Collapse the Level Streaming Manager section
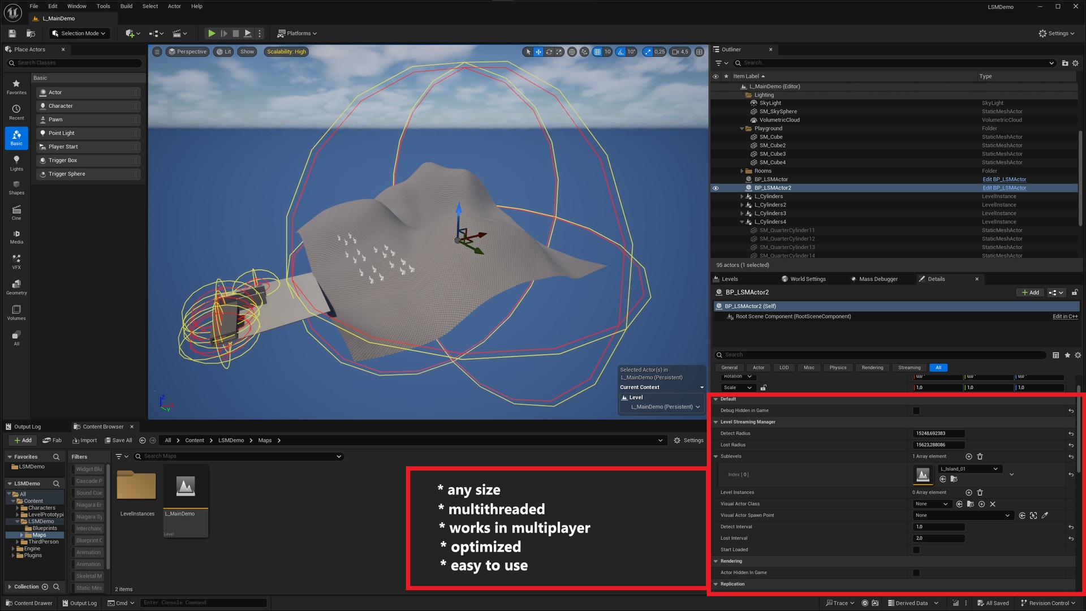1086x611 pixels. (716, 422)
